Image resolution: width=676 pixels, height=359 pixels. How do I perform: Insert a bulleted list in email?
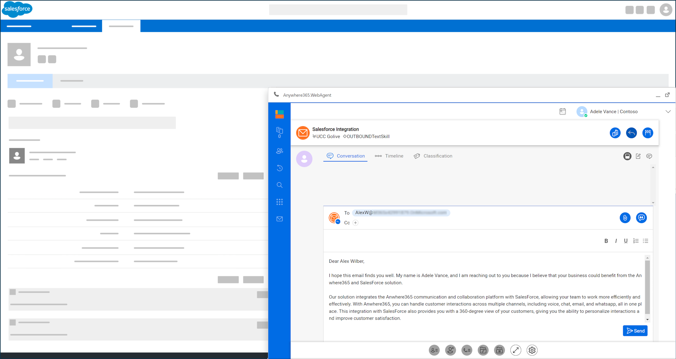646,241
